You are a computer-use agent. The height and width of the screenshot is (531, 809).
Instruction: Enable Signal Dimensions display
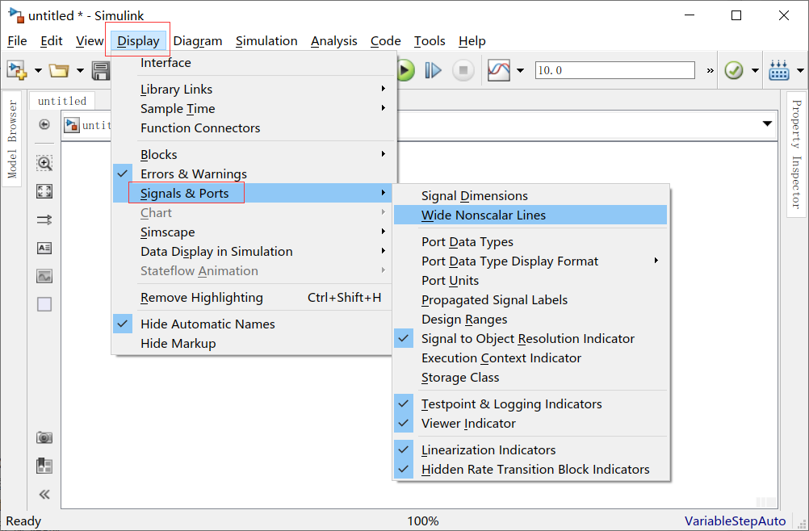click(x=530, y=196)
